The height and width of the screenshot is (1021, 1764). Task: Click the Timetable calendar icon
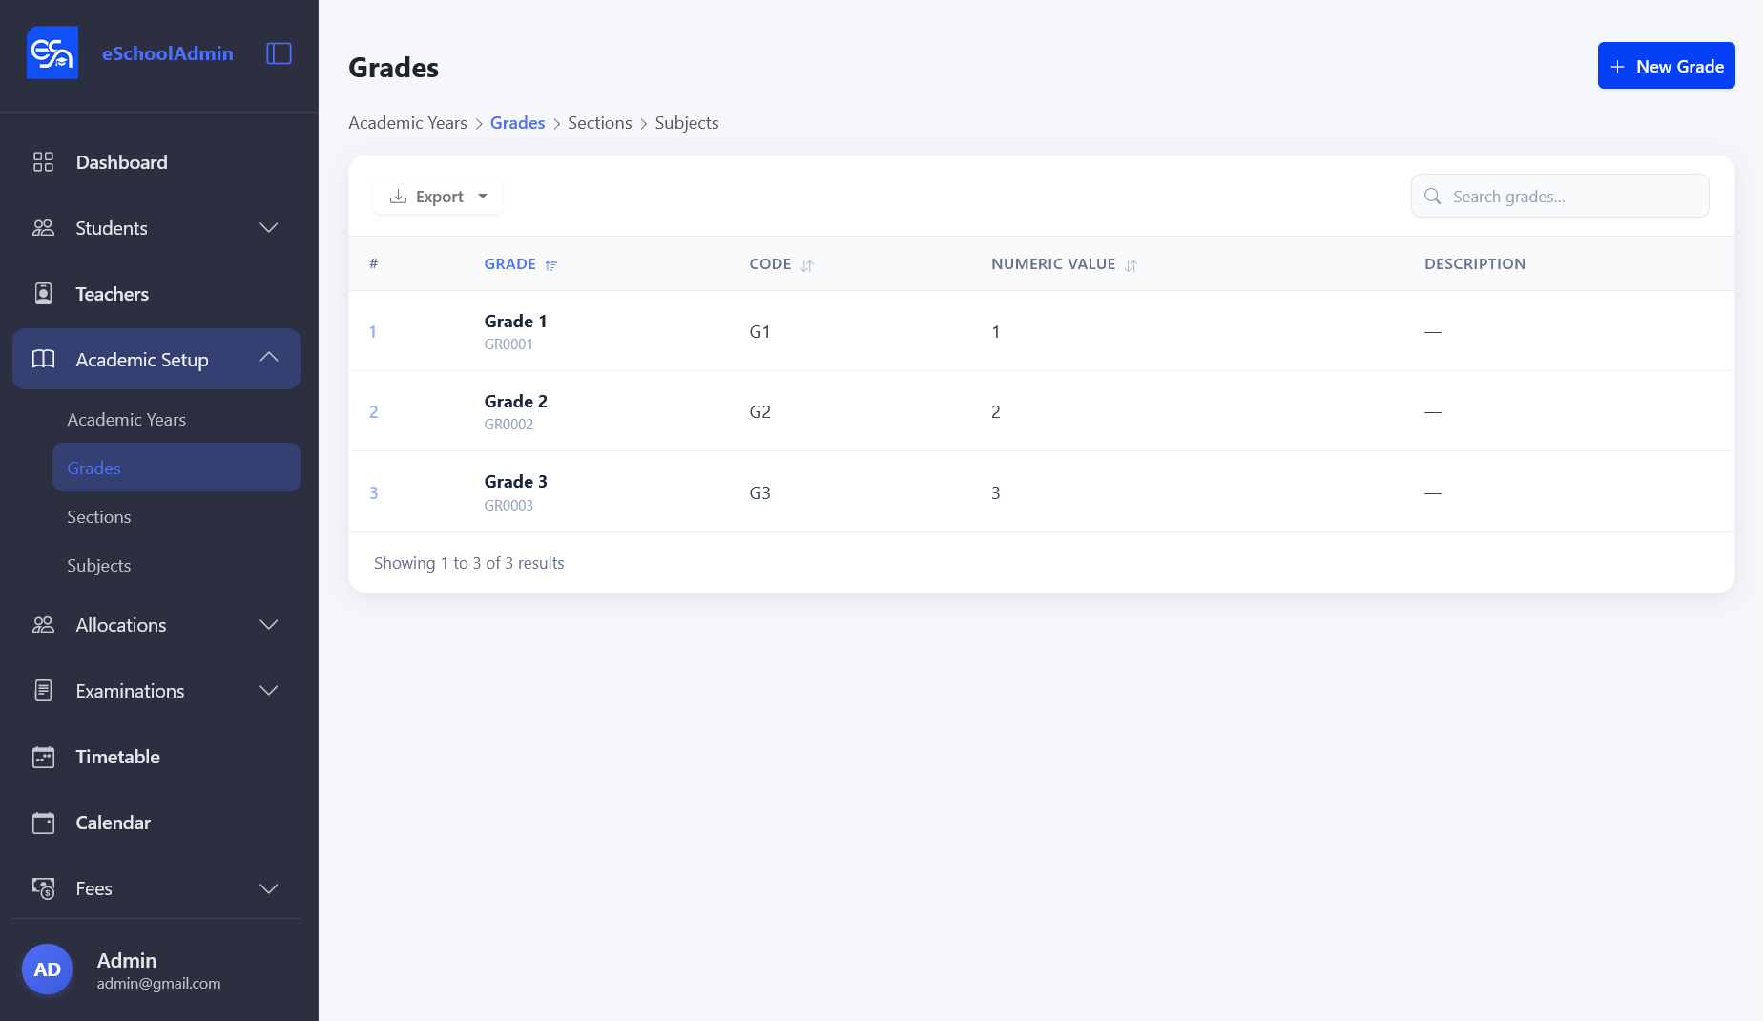[x=43, y=757]
